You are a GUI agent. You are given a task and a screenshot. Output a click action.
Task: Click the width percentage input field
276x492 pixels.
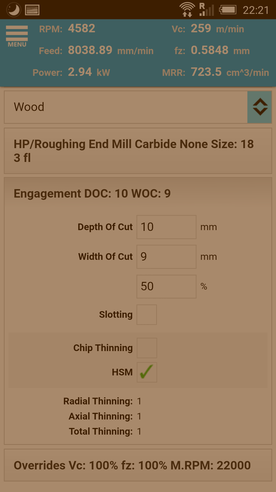coord(166,286)
